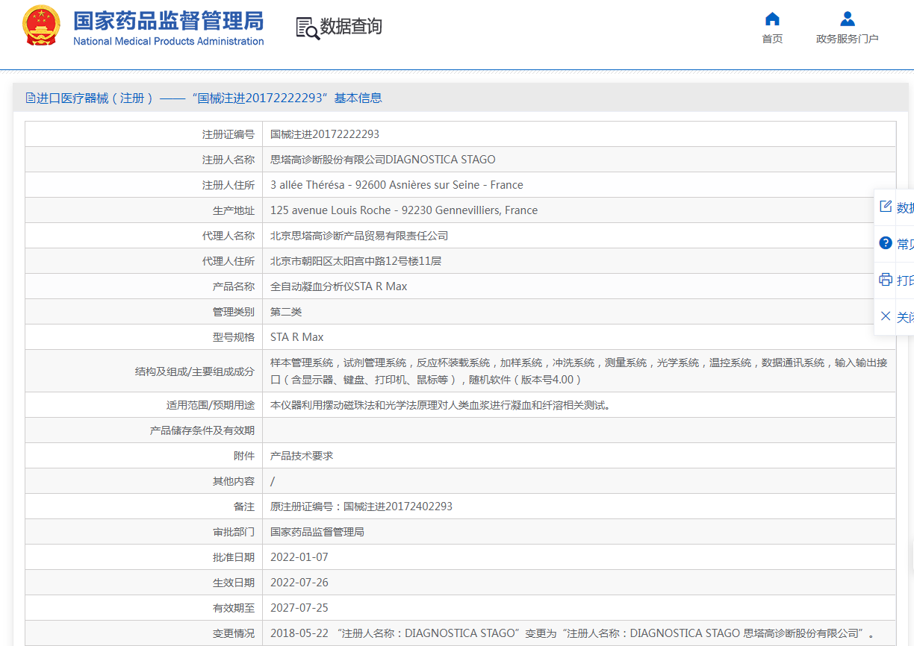The image size is (914, 646).
Task: Click 审批部门 row label
Action: (234, 532)
